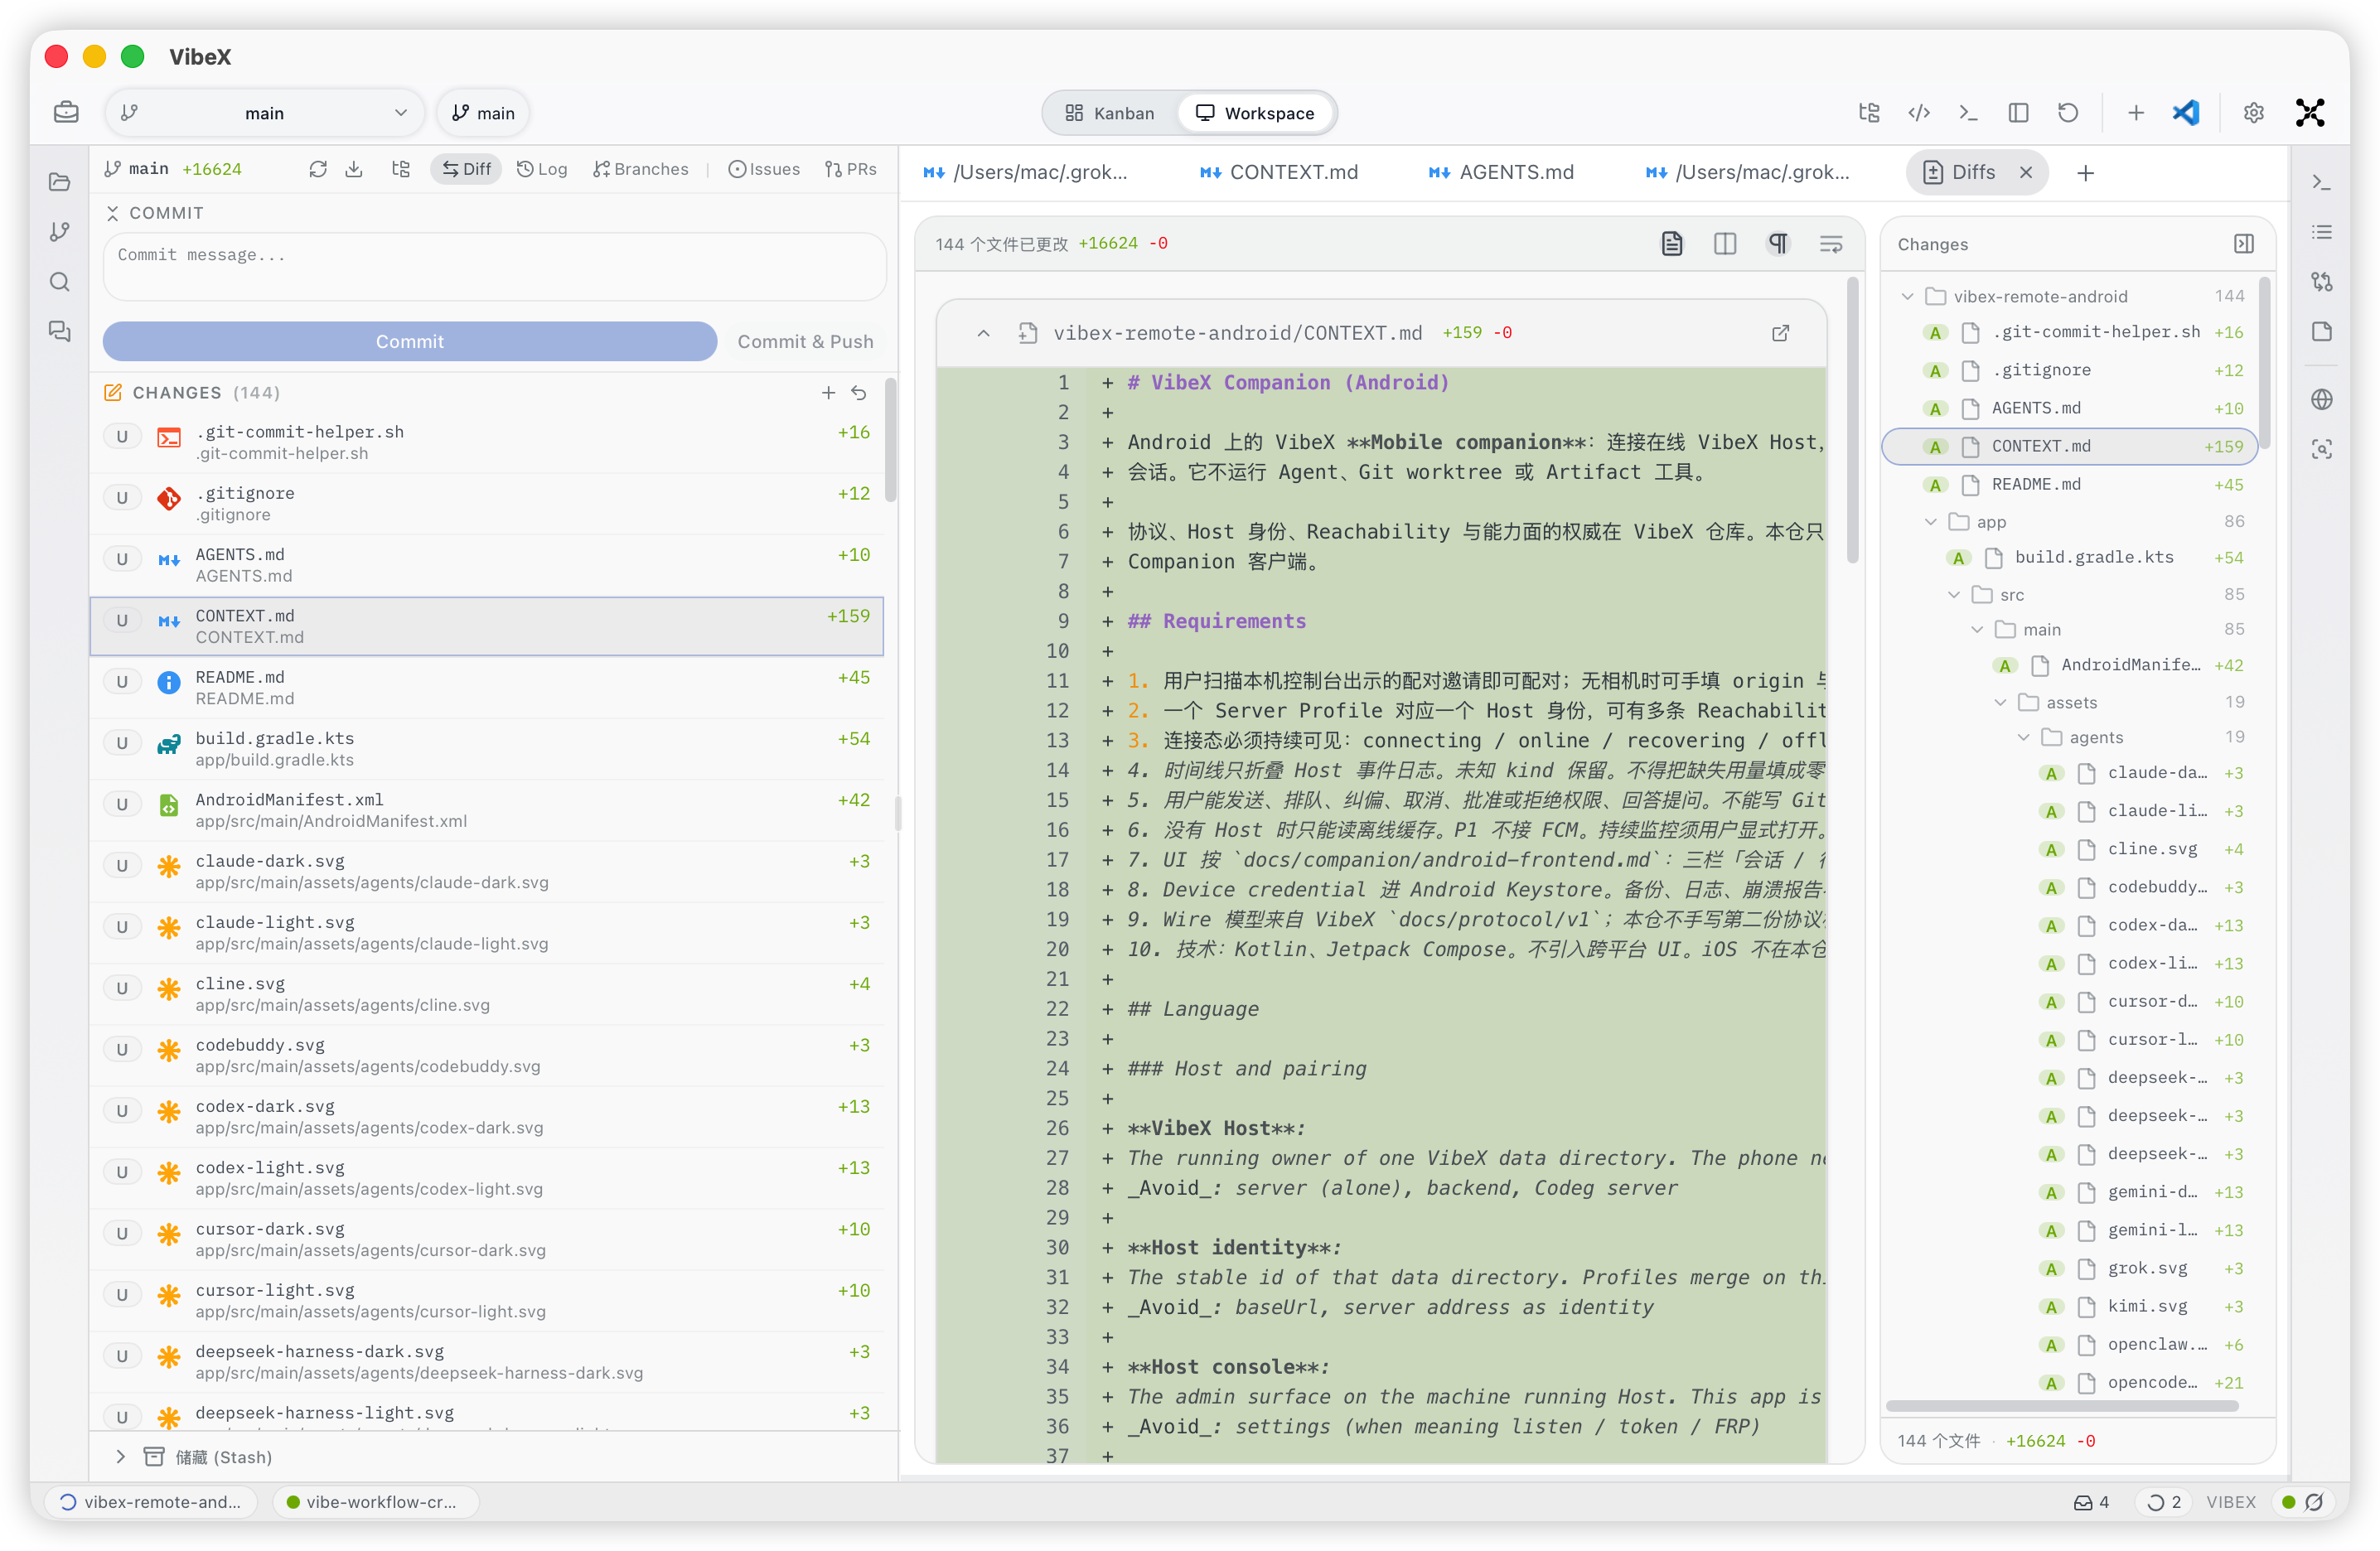
Task: Select README.md in Changes tree
Action: tap(2070, 484)
